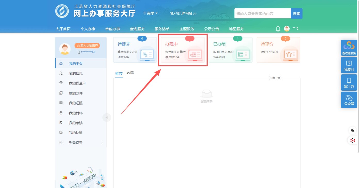The image size is (359, 188).
Task: Open the 办理中 status card
Action: 183,50
